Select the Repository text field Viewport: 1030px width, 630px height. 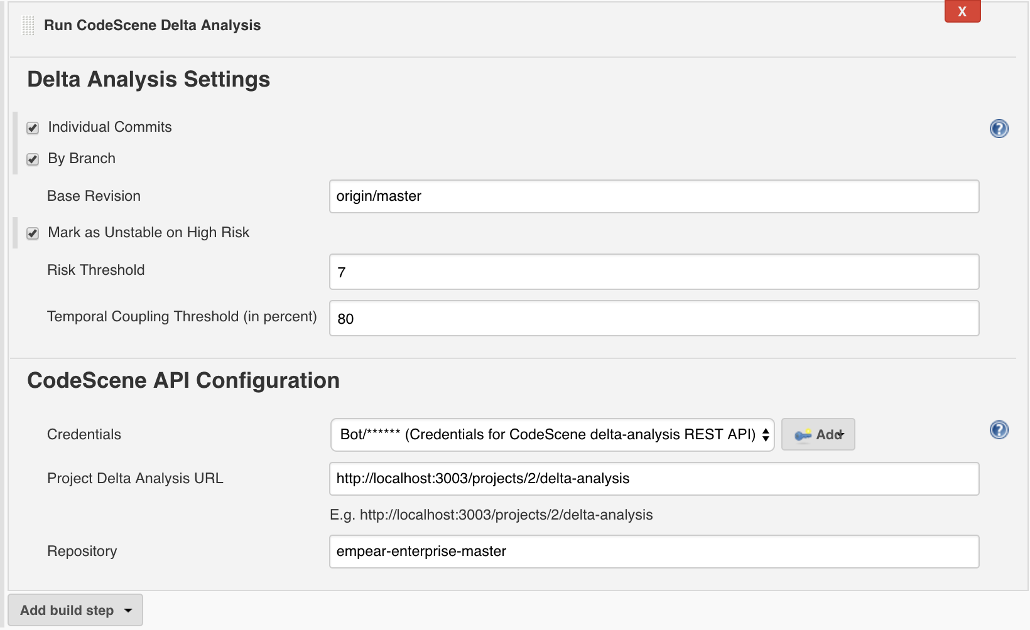click(x=653, y=552)
